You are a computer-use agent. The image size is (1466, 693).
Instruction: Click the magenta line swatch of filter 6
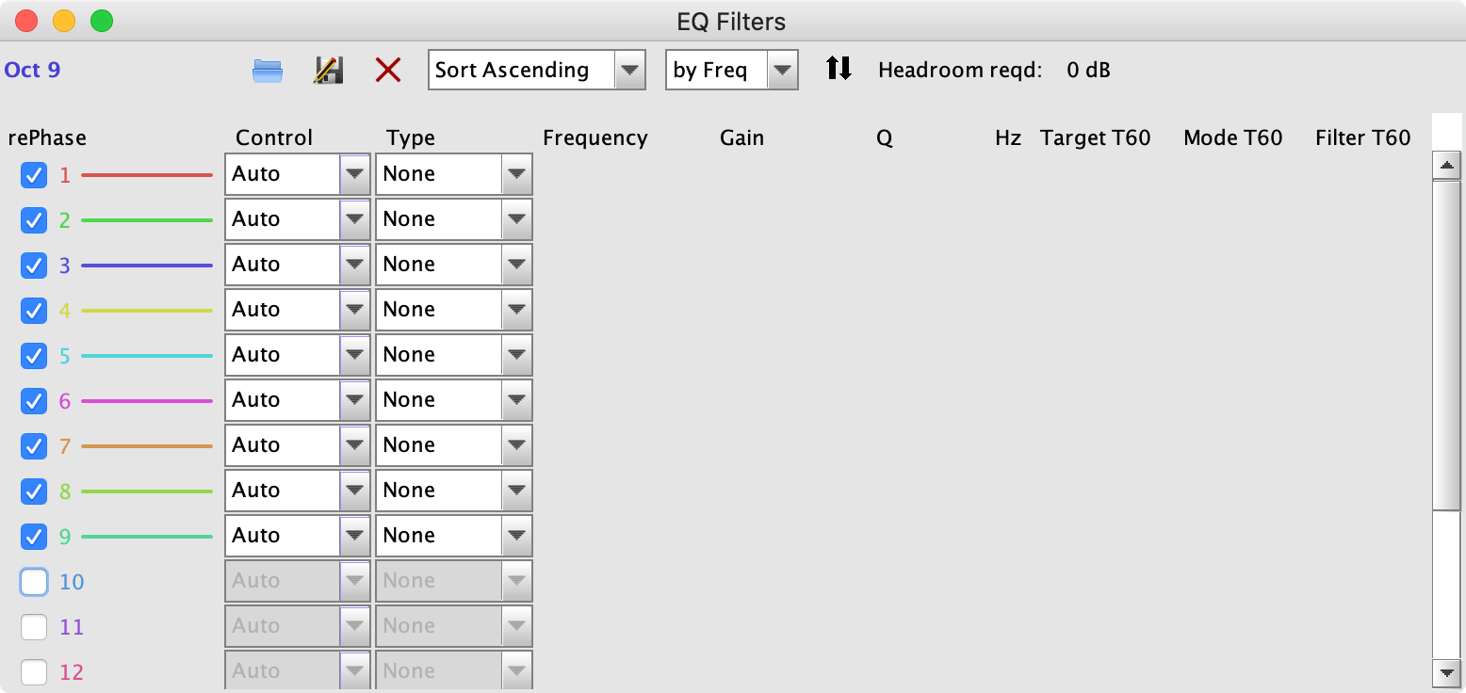click(147, 401)
